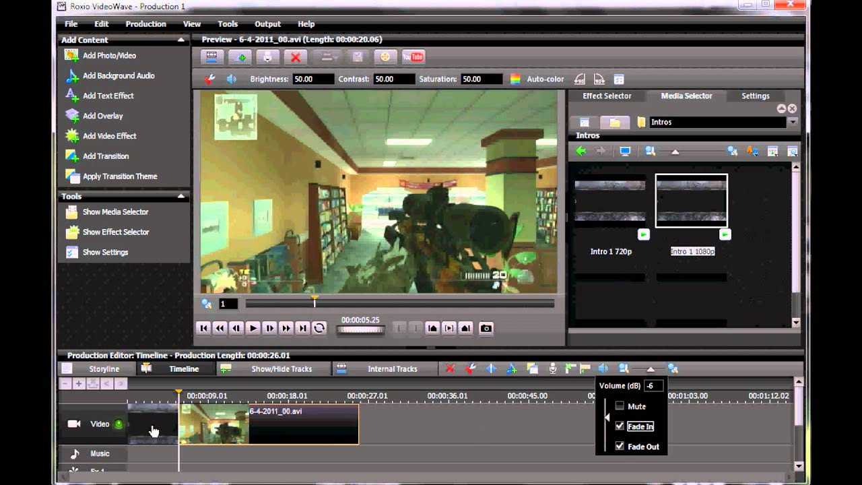Image resolution: width=862 pixels, height=485 pixels.
Task: Click the jump to start button
Action: point(203,328)
